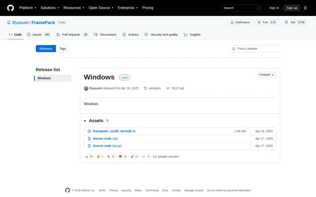Open the appearance settings icon in header
The width and height of the screenshot is (316, 197).
coord(305,8)
